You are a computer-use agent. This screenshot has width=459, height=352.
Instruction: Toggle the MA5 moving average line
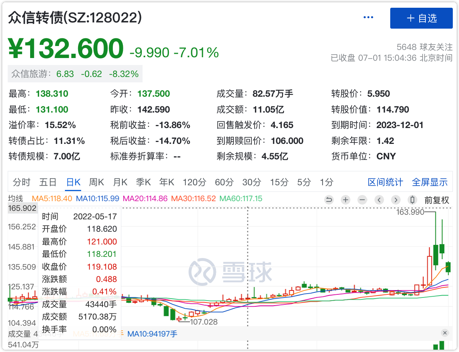click(x=52, y=198)
